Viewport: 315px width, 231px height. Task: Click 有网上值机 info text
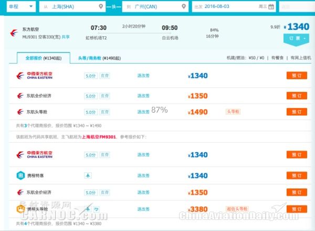(x=301, y=58)
